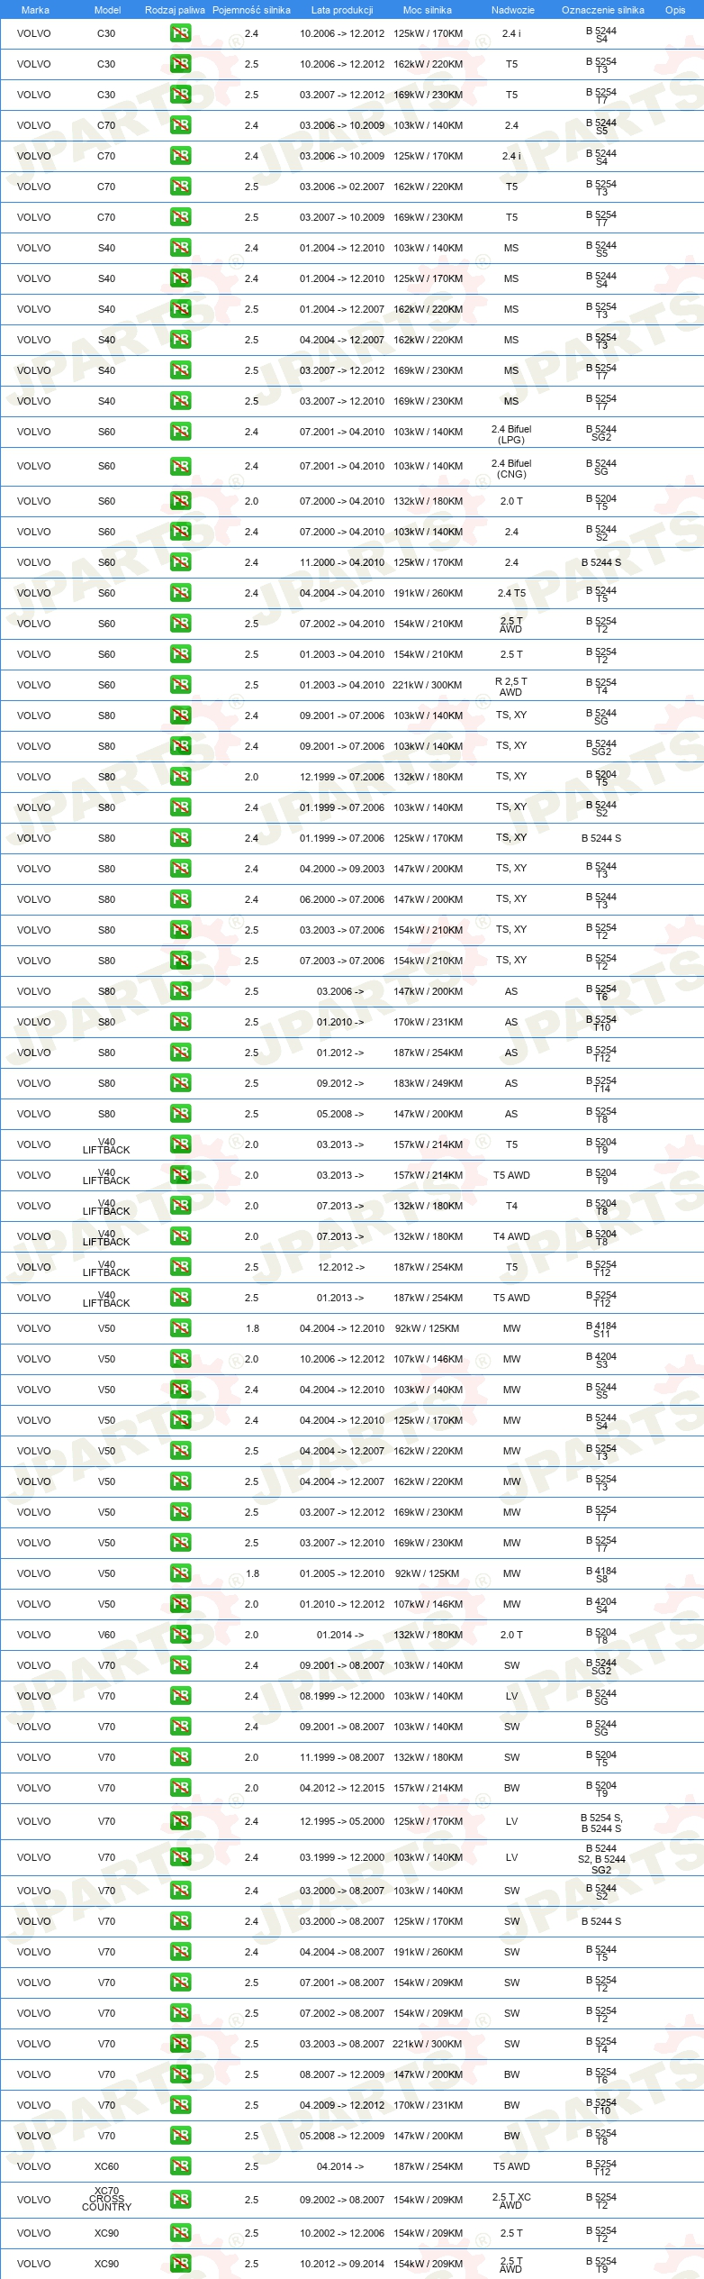Viewport: 704px width, 2279px height.
Task: Click the Pojemność silnika column header
Action: click(x=251, y=10)
